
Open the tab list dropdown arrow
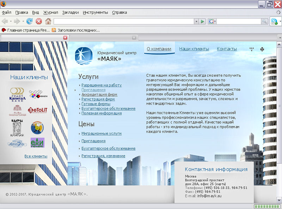pyautogui.click(x=280, y=38)
